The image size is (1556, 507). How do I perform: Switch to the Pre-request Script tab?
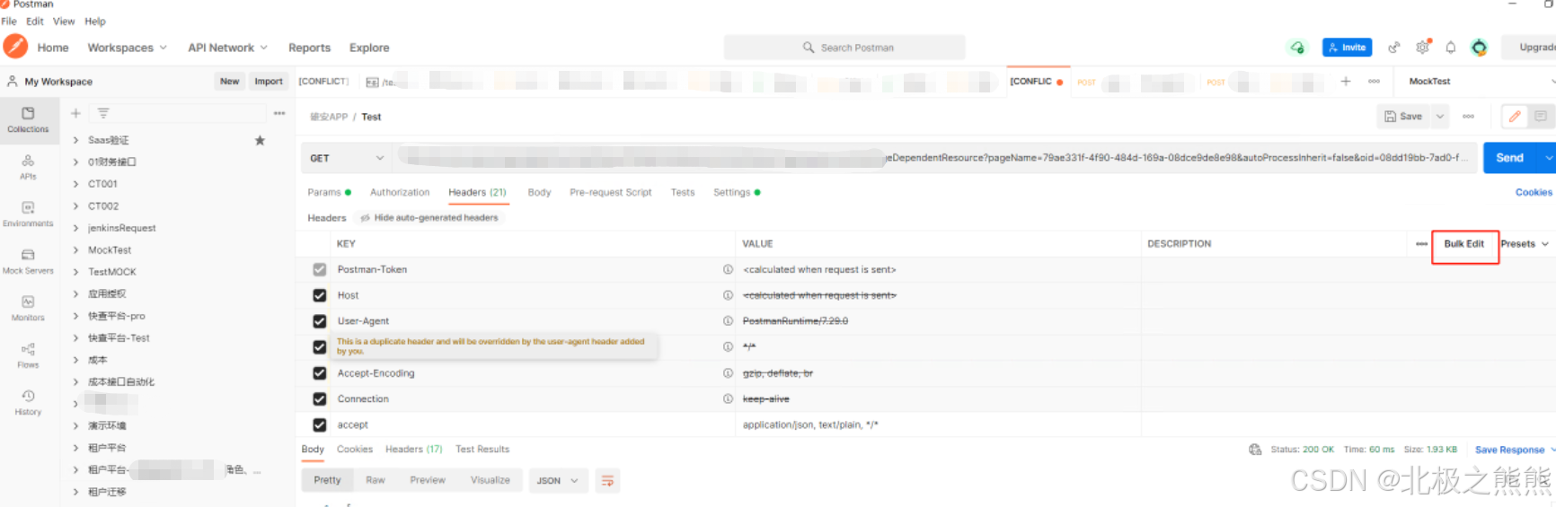click(x=610, y=192)
